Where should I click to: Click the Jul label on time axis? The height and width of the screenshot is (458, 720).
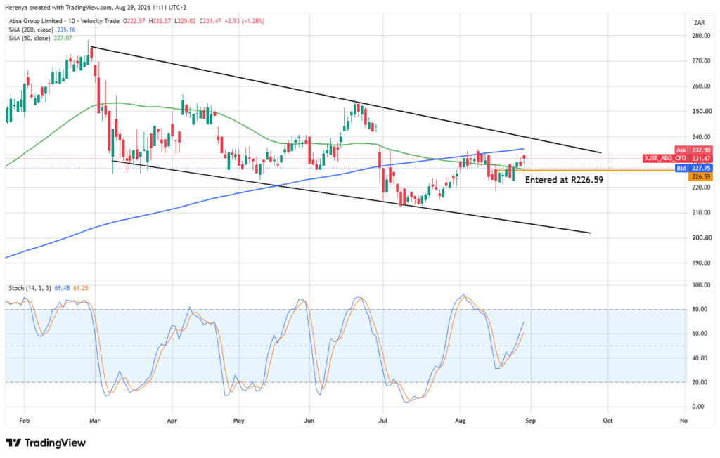coord(383,421)
